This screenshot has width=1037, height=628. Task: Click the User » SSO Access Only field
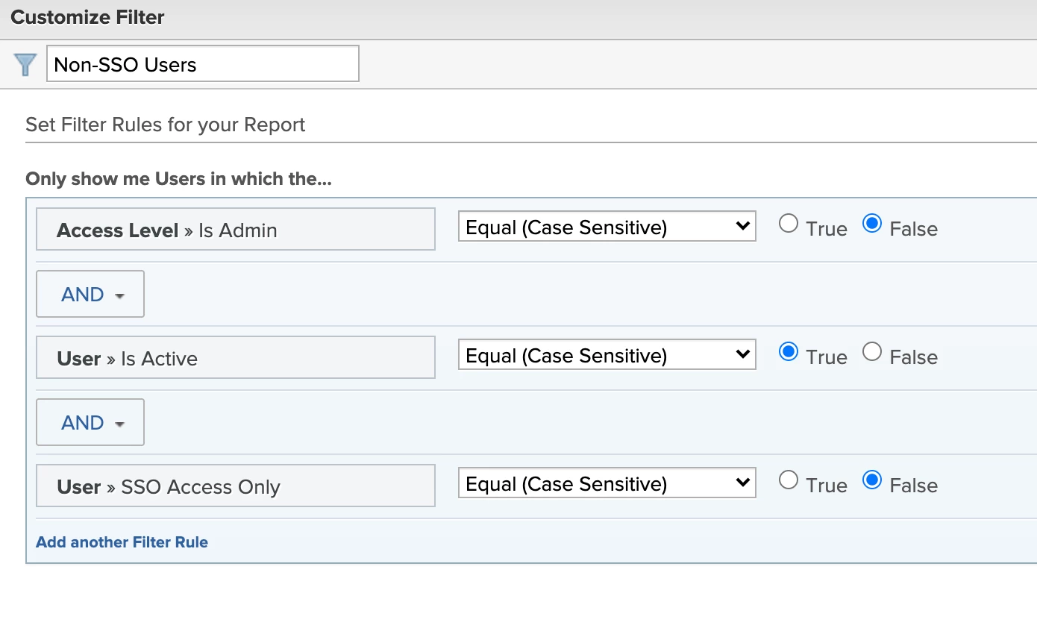click(x=236, y=486)
